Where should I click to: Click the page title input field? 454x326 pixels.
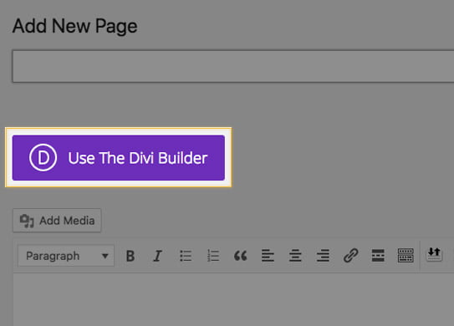233,66
